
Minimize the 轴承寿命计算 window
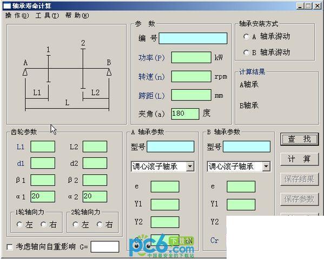(300, 6)
